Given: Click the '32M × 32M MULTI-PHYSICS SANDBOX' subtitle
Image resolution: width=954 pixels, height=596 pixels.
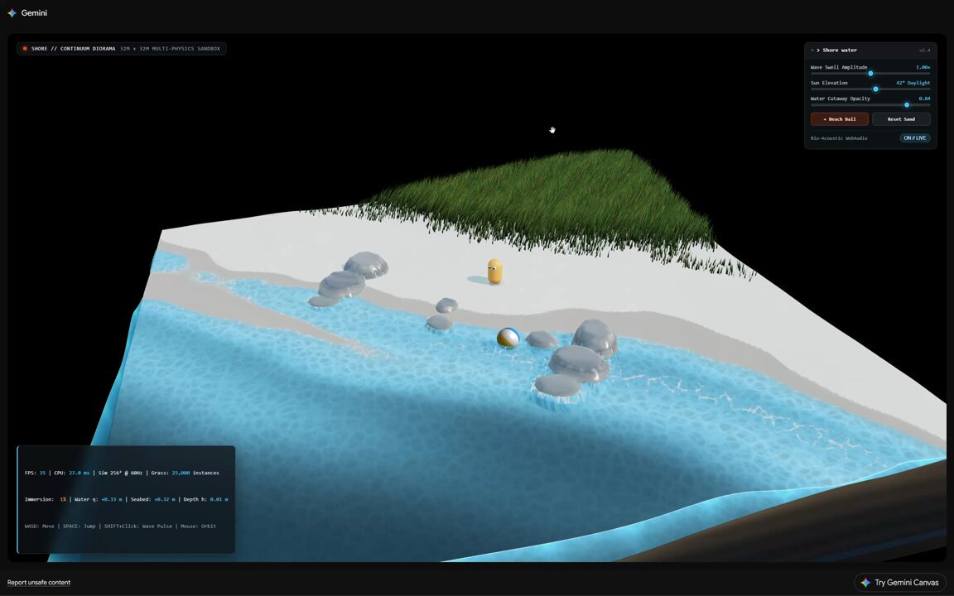Looking at the screenshot, I should (x=170, y=49).
